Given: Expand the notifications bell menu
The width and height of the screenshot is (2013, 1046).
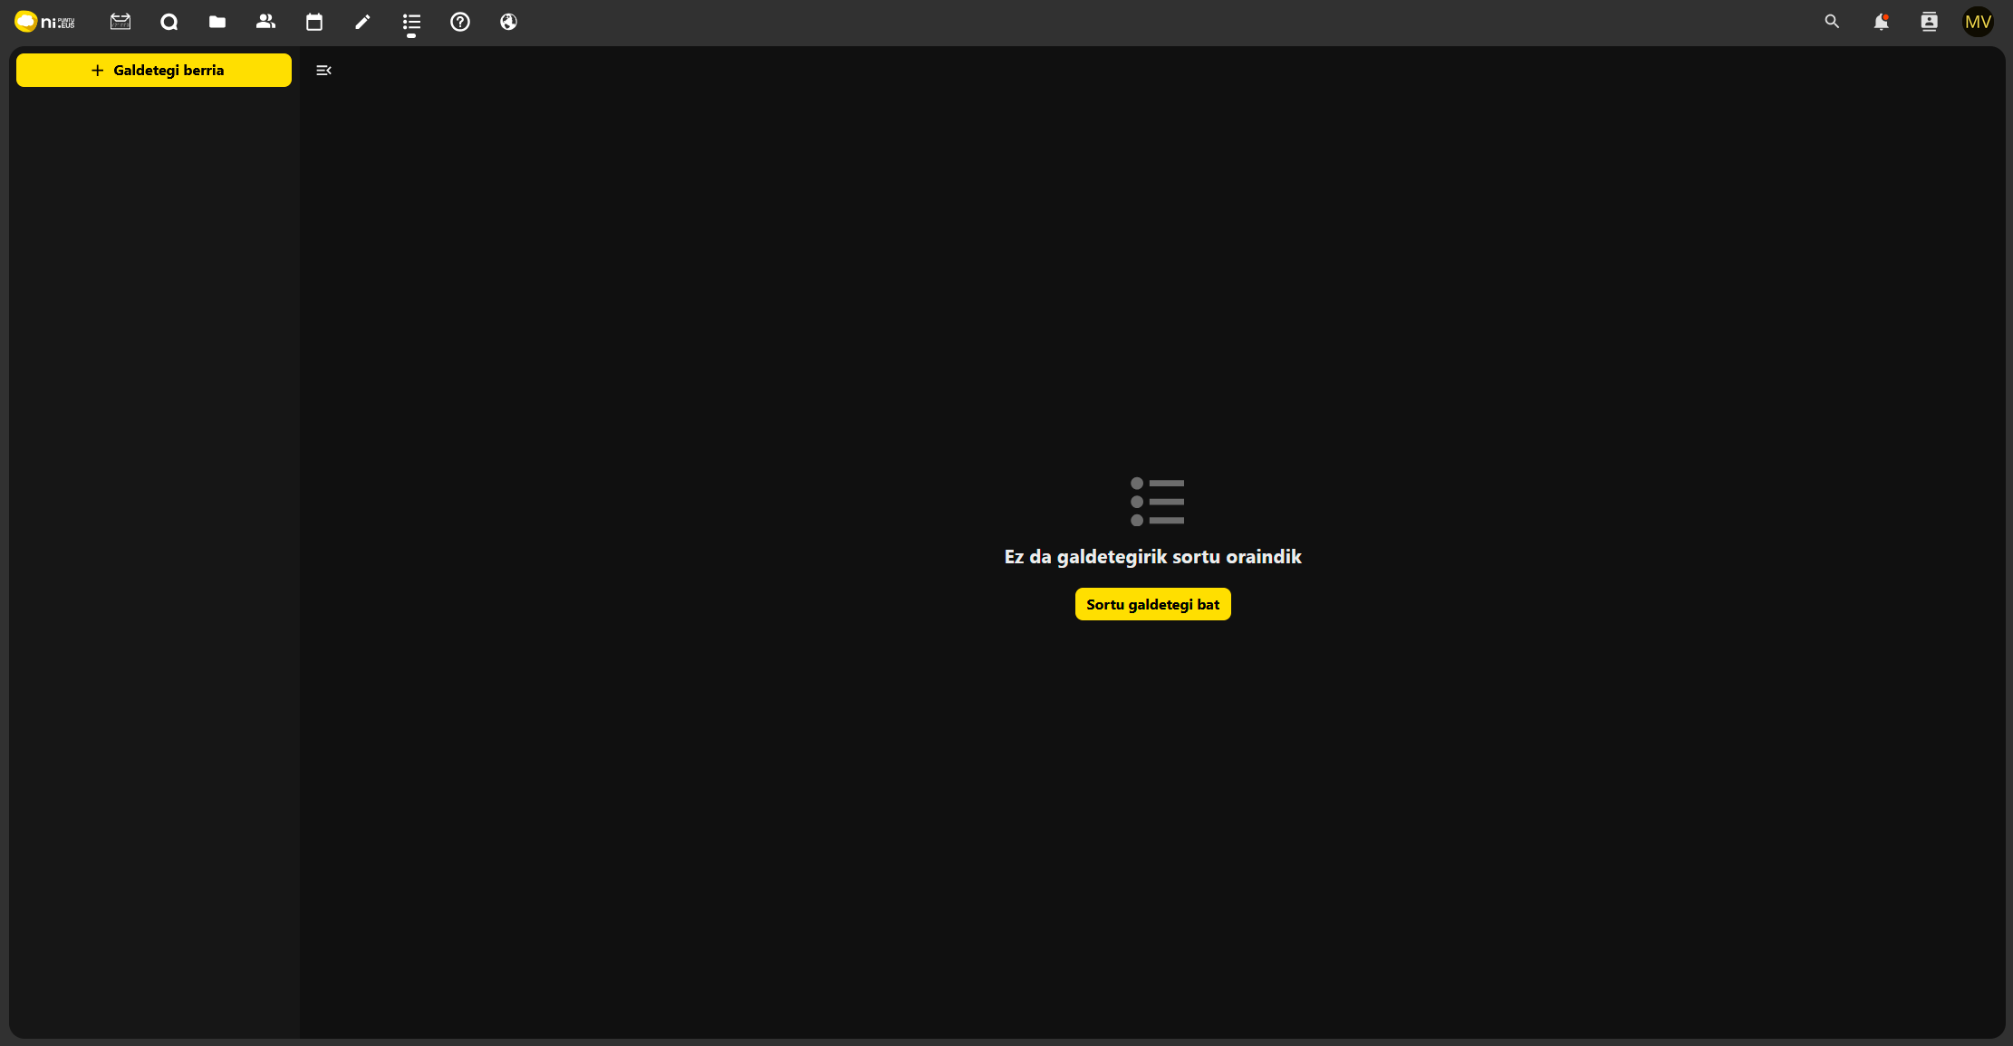Looking at the screenshot, I should tap(1881, 22).
